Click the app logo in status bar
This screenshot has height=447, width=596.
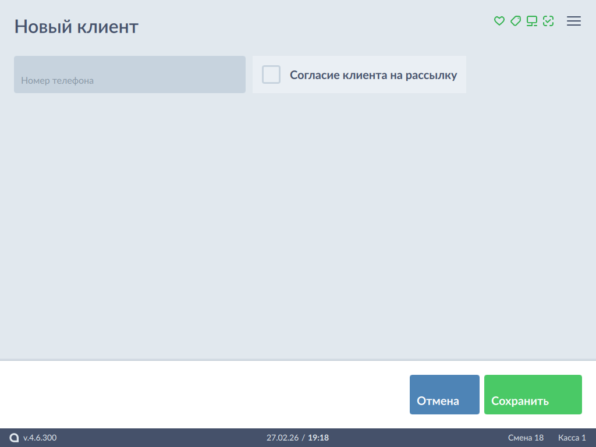[x=14, y=438]
